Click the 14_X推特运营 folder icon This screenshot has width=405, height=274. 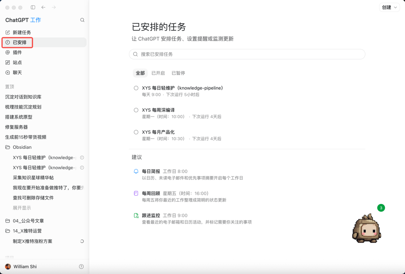(x=8, y=231)
